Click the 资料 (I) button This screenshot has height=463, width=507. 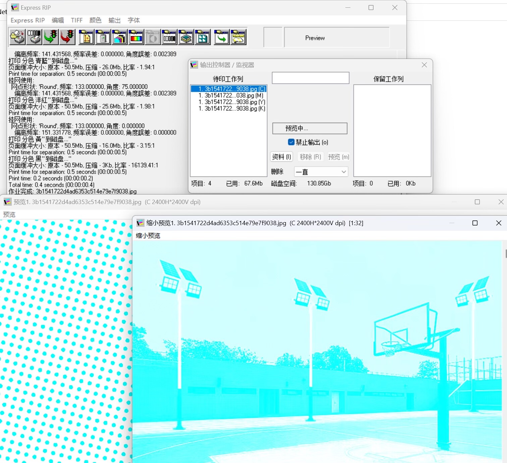[281, 157]
